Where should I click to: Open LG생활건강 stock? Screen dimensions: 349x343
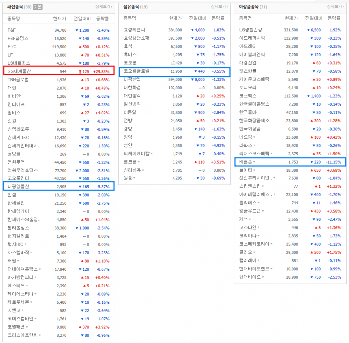251,30
